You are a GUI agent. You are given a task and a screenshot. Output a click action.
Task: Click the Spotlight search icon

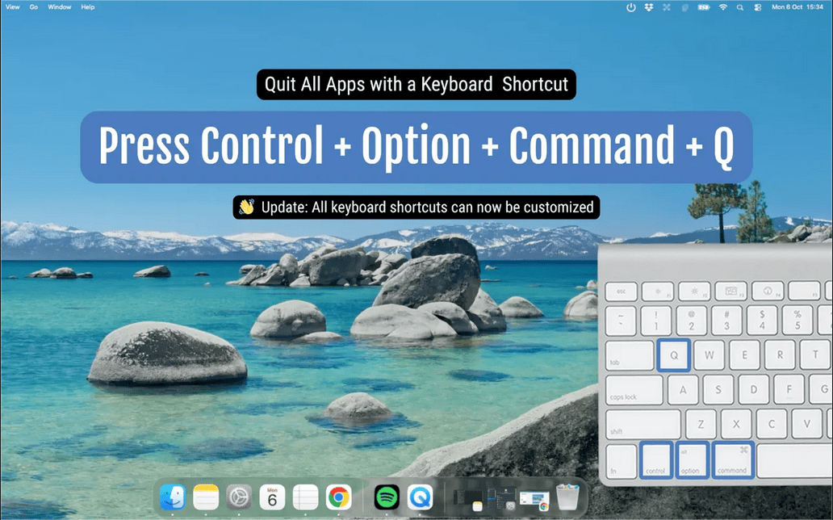740,7
